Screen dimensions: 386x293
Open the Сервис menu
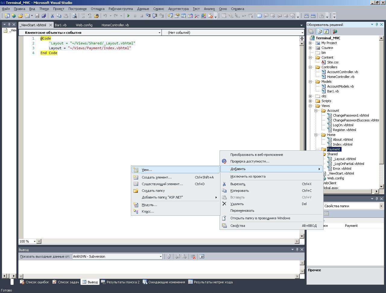tap(159, 9)
